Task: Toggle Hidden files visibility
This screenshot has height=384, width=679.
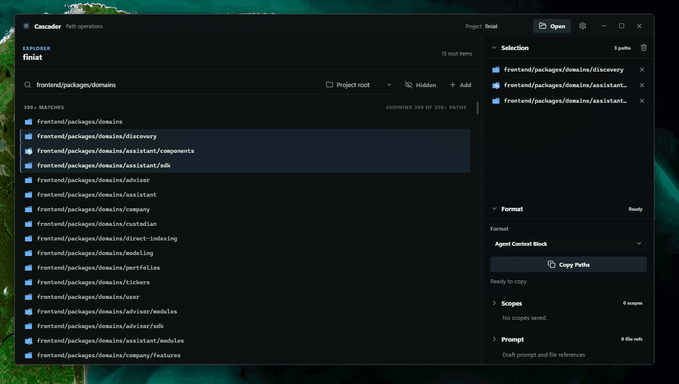Action: 421,85
